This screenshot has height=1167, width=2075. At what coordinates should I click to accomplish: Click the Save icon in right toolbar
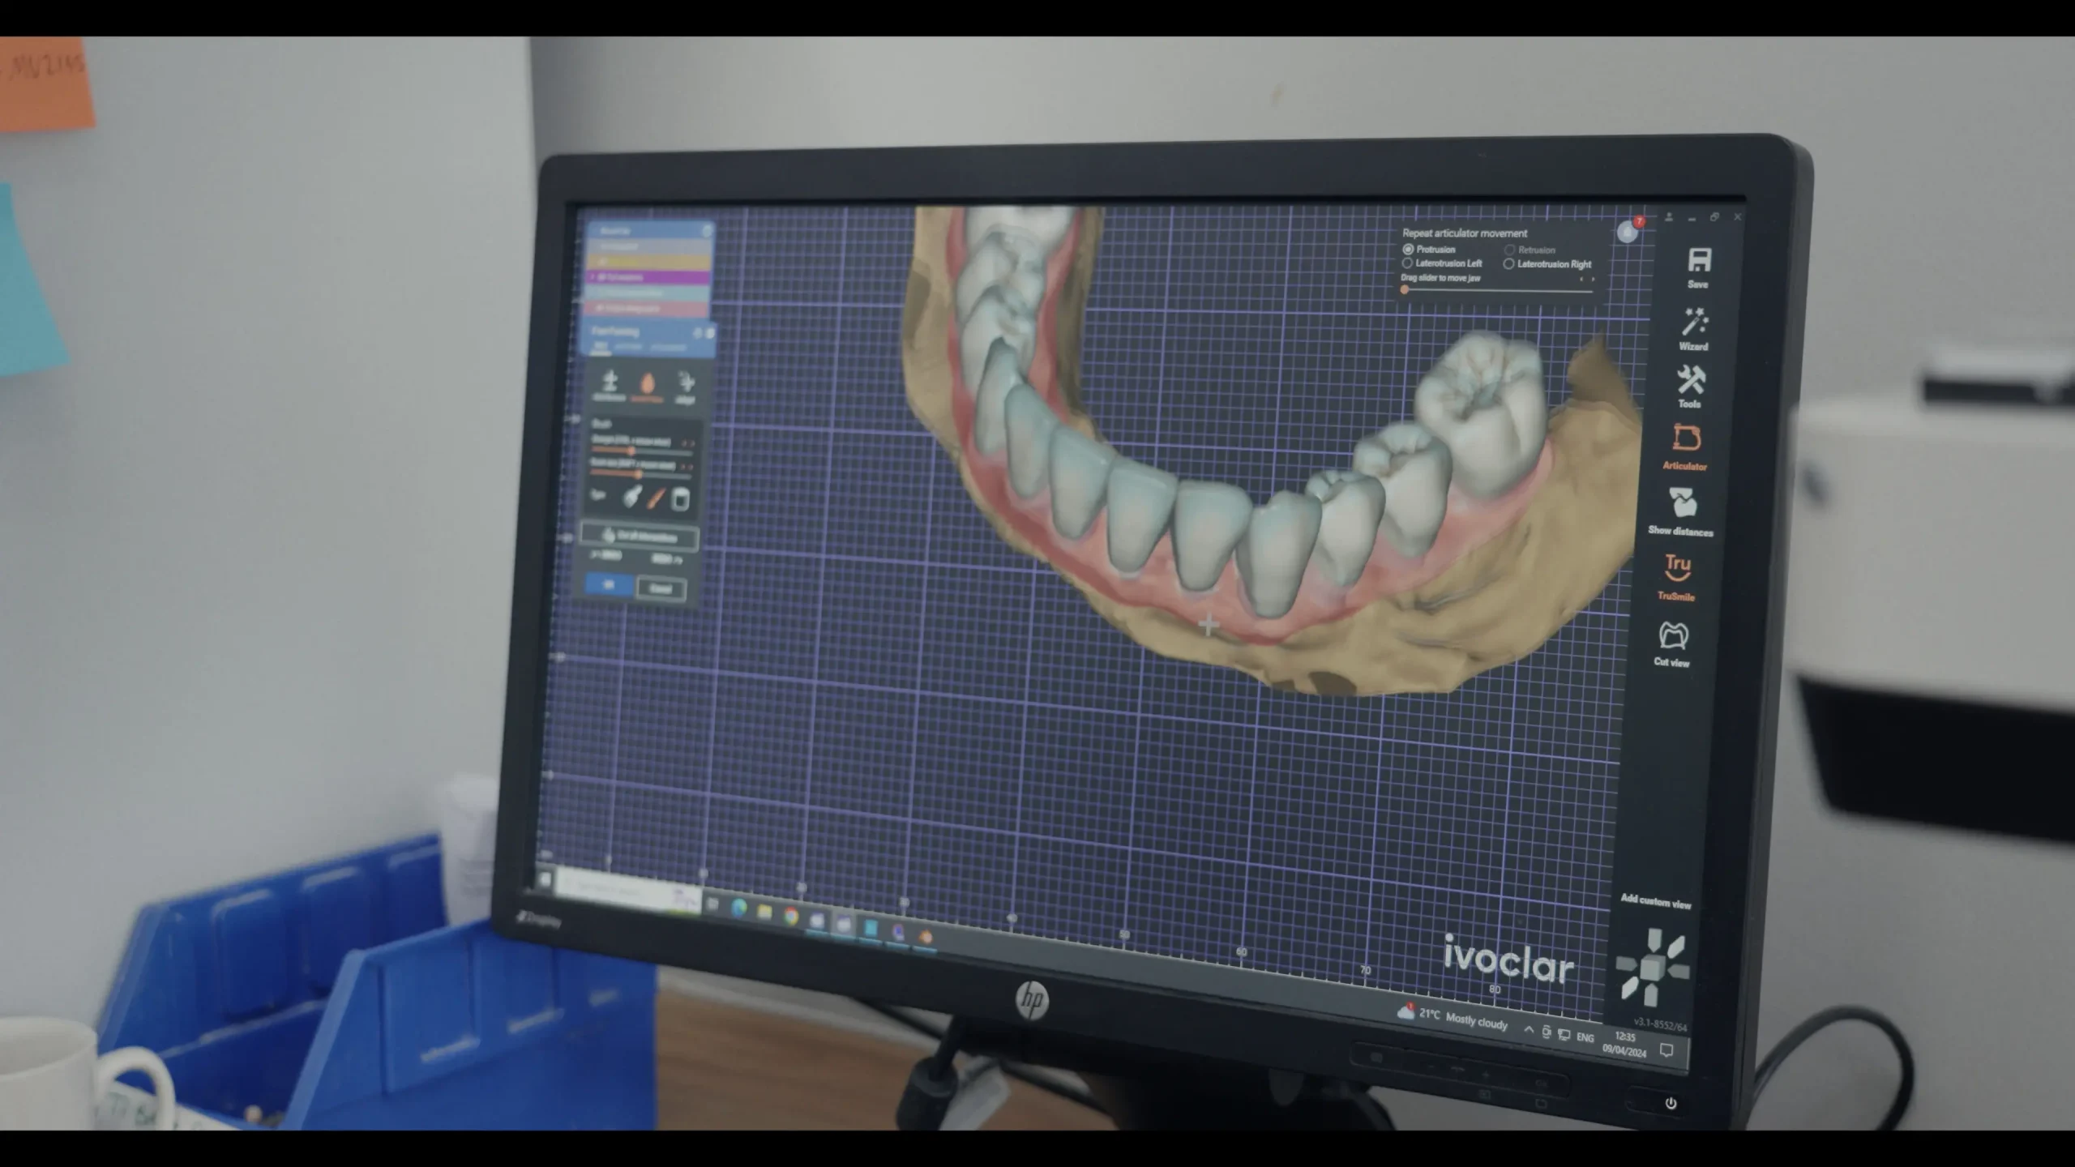pyautogui.click(x=1699, y=261)
